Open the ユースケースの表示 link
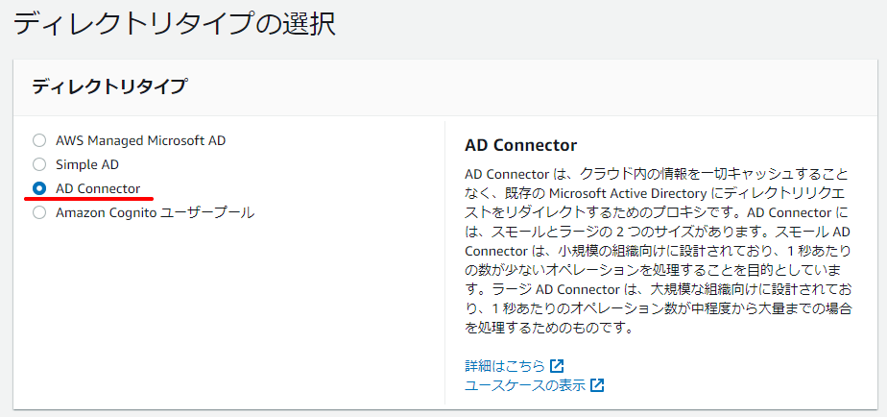 click(525, 385)
